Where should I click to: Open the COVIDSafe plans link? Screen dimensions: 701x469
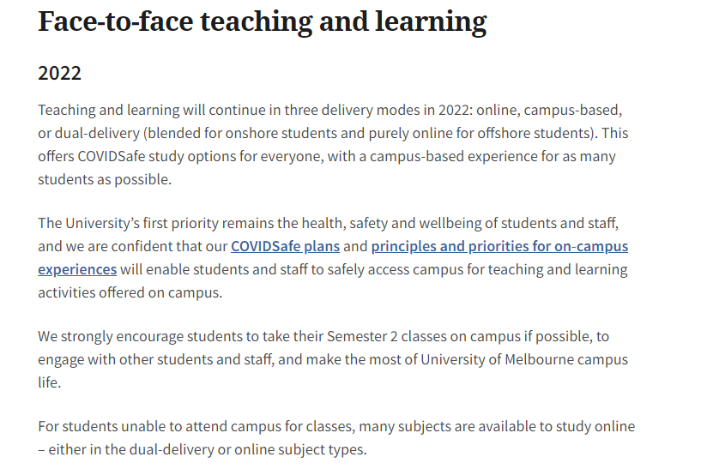tap(285, 247)
